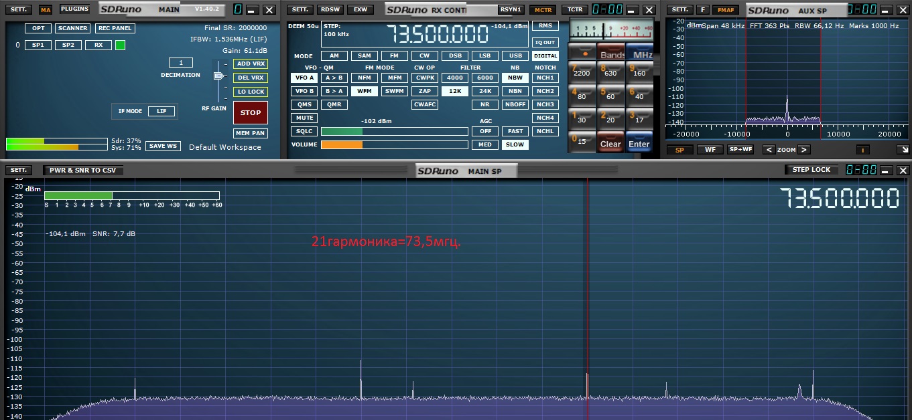Save the workspace with SAVE WS
The width and height of the screenshot is (912, 420).
coord(164,146)
